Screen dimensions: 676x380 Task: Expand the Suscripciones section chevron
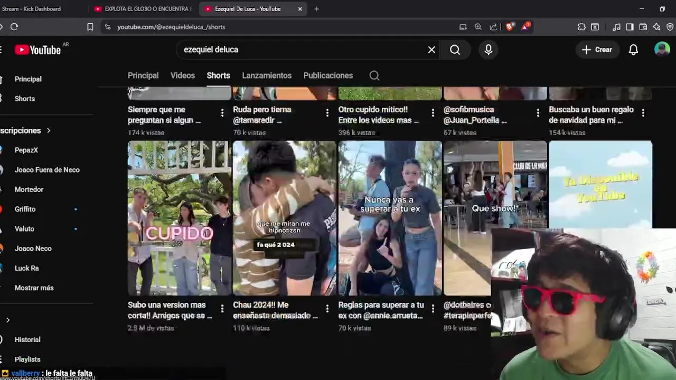pos(49,130)
